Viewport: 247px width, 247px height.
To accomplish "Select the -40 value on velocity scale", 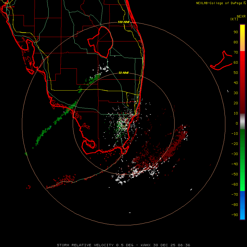I will point(235,164).
